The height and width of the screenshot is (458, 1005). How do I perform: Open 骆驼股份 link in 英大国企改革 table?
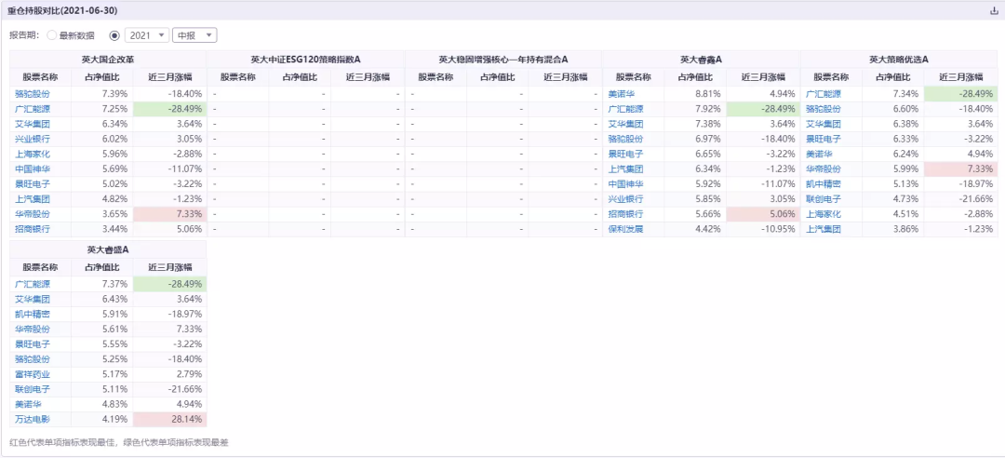click(32, 94)
